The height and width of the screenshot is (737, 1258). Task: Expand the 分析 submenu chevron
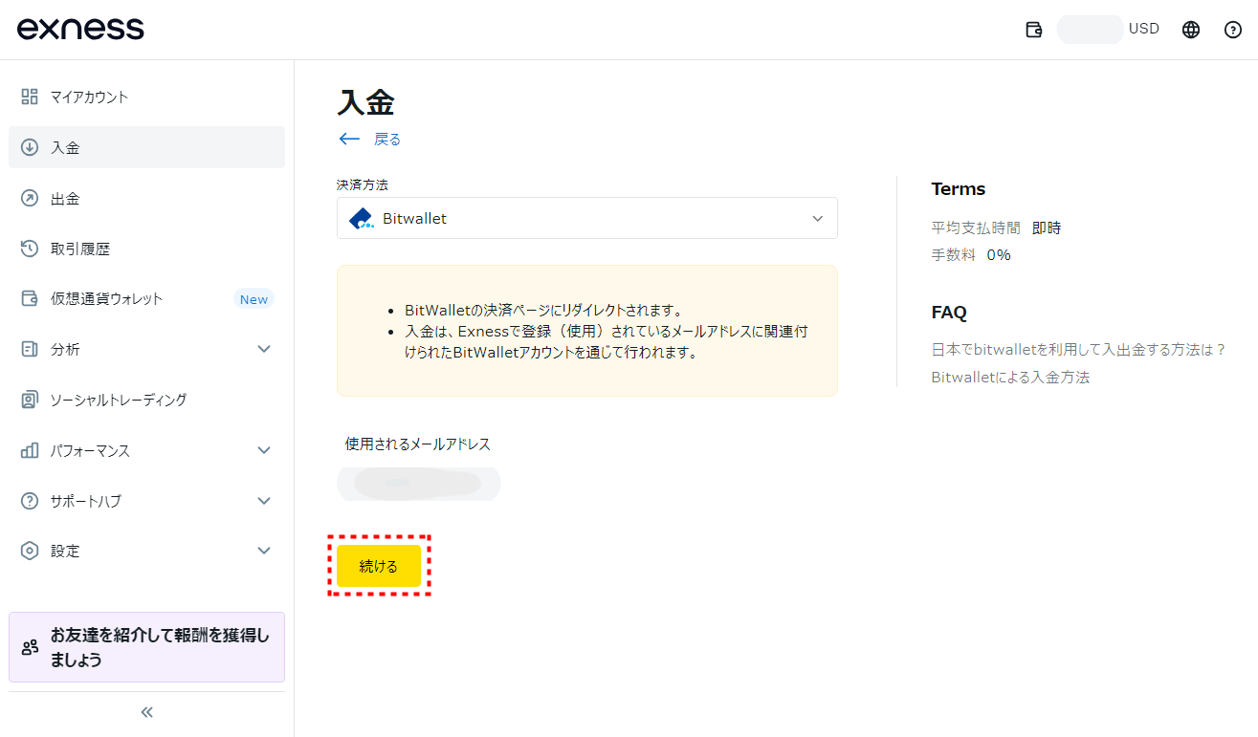point(265,349)
